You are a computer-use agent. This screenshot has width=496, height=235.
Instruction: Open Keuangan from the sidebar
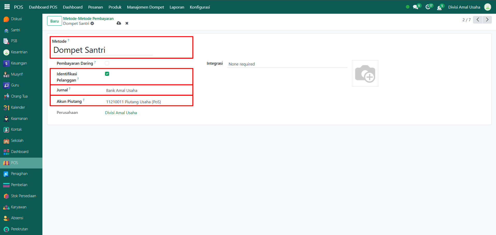pyautogui.click(x=19, y=63)
